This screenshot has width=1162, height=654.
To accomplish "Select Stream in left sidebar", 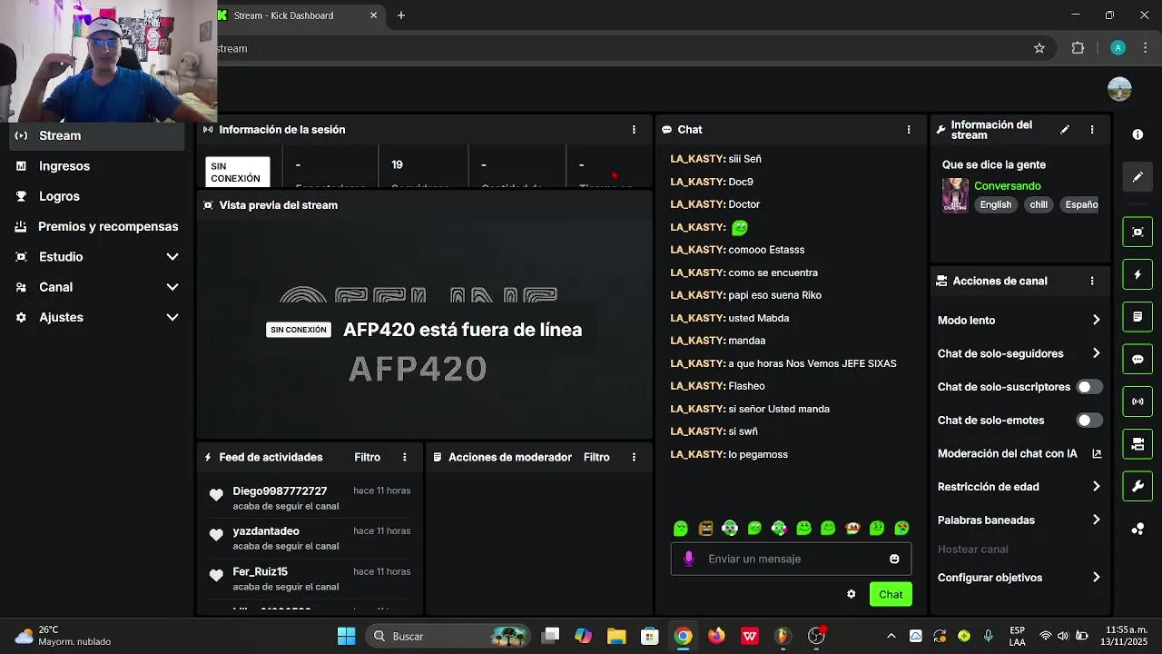I will point(97,135).
